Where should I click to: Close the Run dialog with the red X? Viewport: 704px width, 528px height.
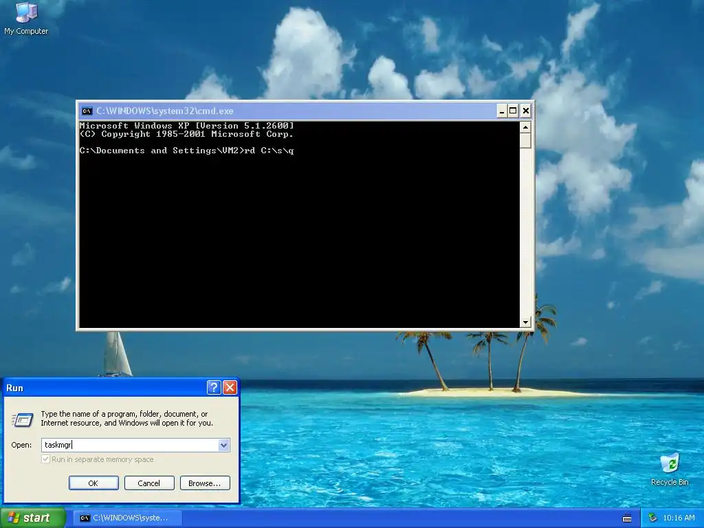(x=230, y=388)
